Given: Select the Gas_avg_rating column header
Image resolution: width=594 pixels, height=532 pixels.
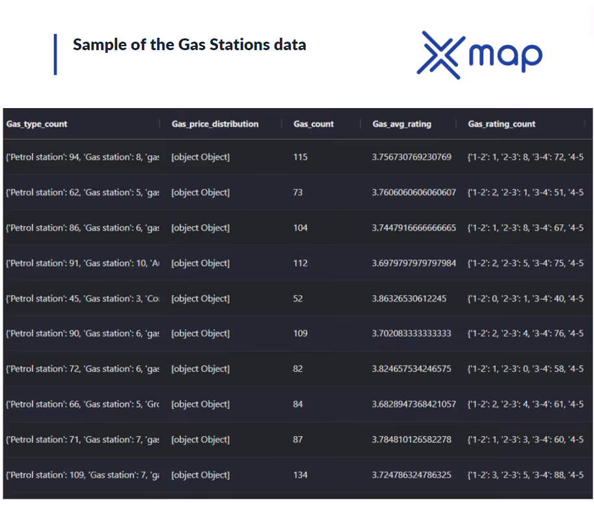Looking at the screenshot, I should (402, 124).
